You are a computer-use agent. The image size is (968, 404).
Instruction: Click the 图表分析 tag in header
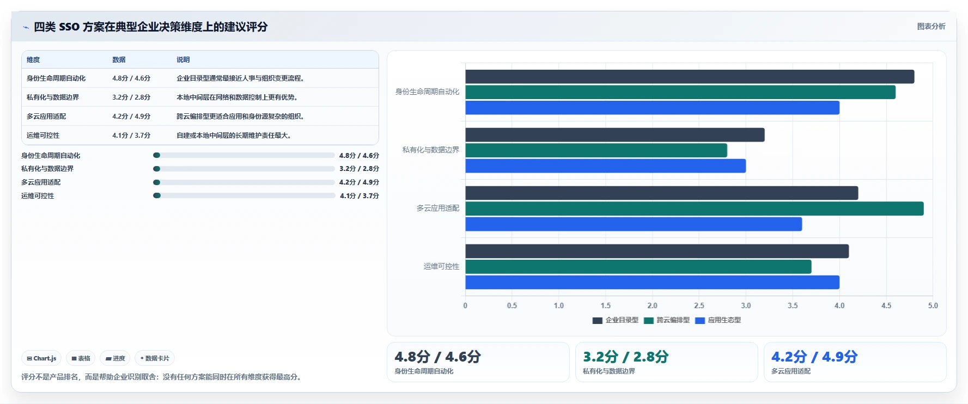tap(931, 26)
